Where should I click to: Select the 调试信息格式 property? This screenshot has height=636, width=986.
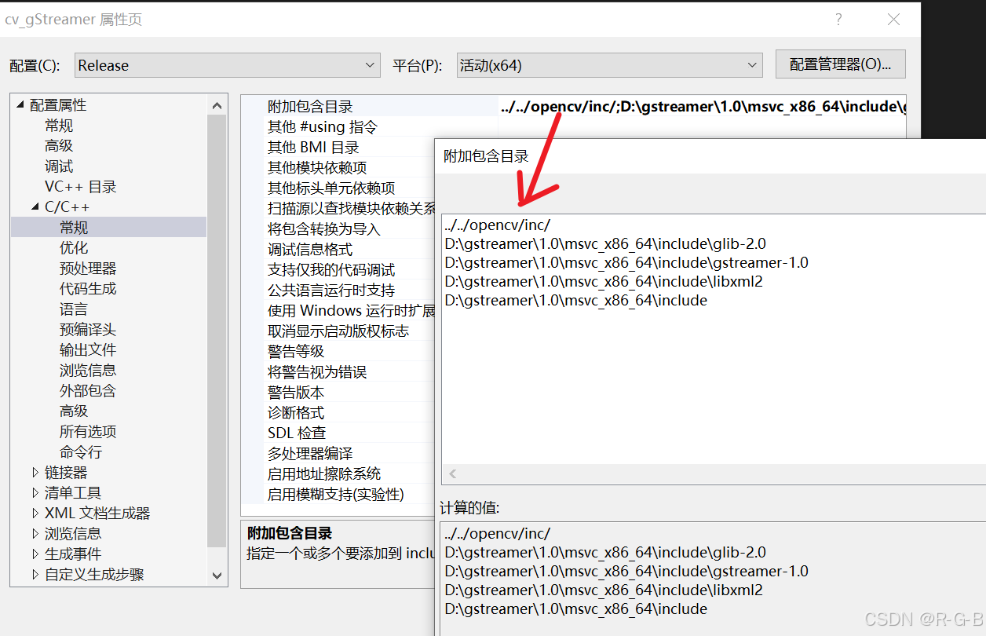[310, 250]
